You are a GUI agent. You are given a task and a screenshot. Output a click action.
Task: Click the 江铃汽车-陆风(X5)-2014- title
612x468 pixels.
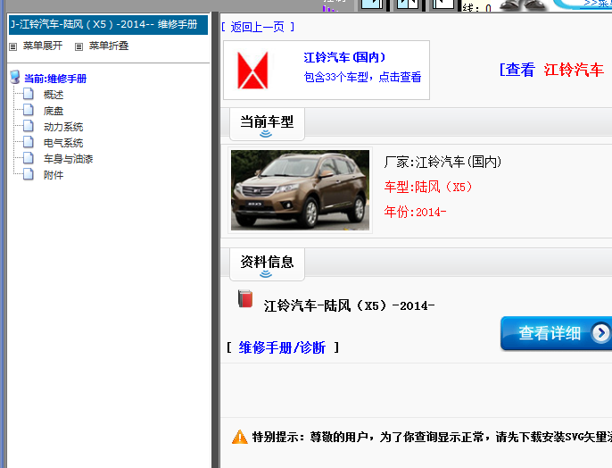(349, 305)
